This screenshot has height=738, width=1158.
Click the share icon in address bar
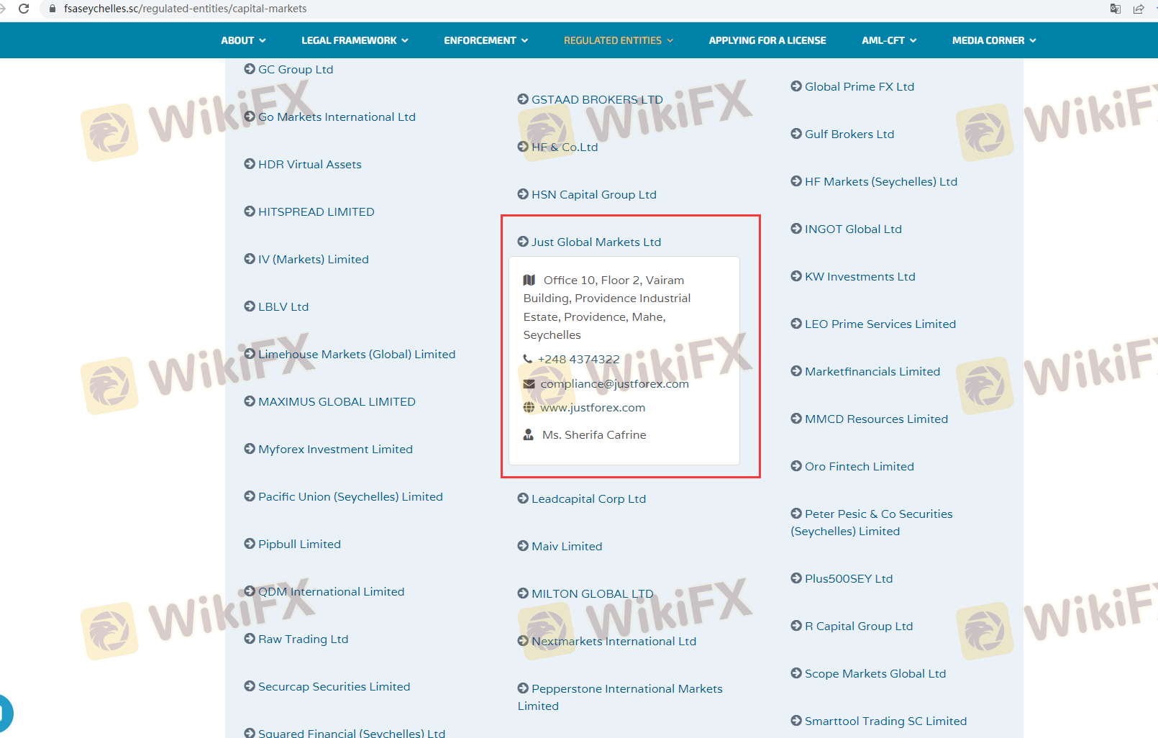click(x=1139, y=9)
